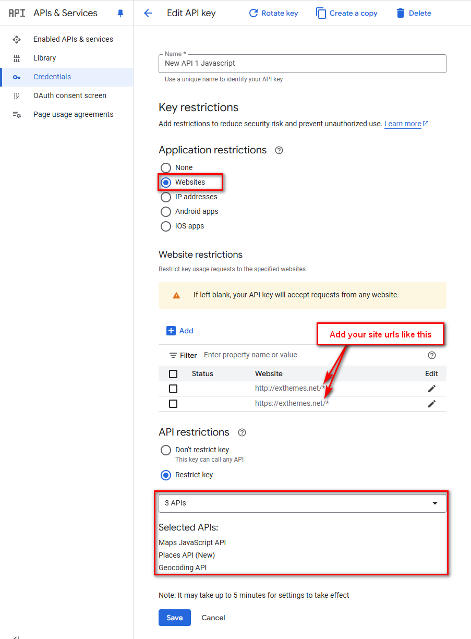The height and width of the screenshot is (639, 471).
Task: Edit the https://exthemes.net/* entry with pencil icon
Action: (431, 404)
